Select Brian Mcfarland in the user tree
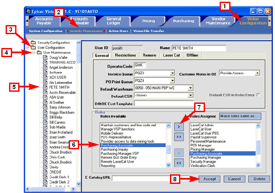Screen dimensions: 275x193 coord(61,132)
